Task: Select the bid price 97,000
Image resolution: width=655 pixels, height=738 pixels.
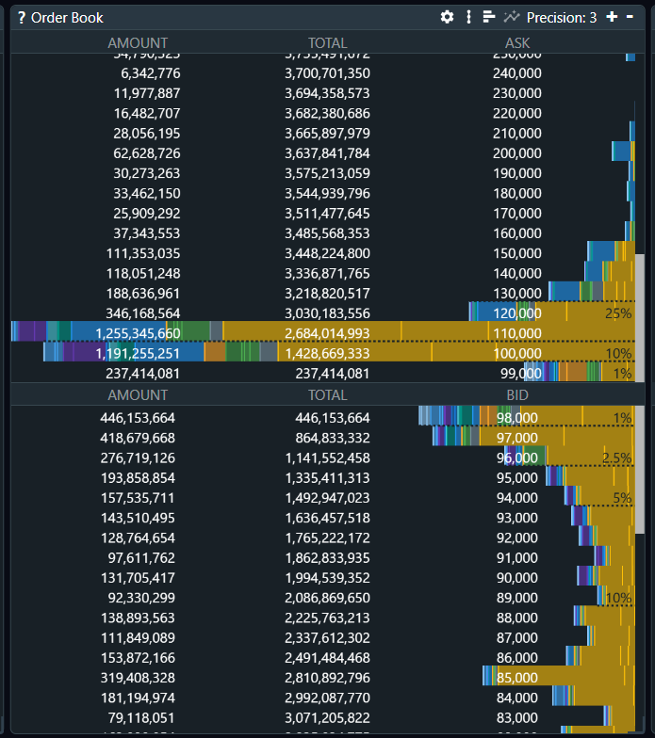Action: coord(516,438)
